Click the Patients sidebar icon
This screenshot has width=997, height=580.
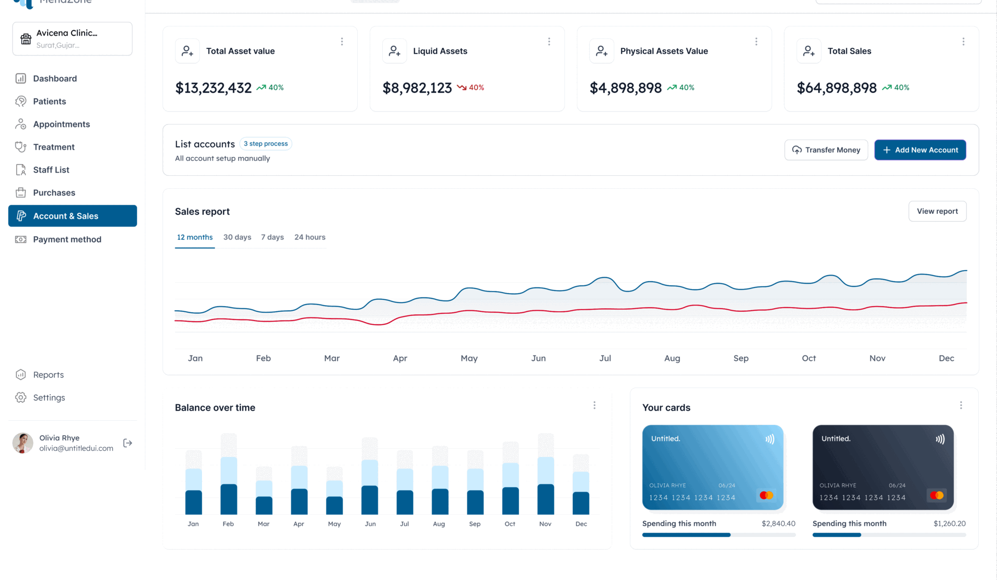[21, 101]
